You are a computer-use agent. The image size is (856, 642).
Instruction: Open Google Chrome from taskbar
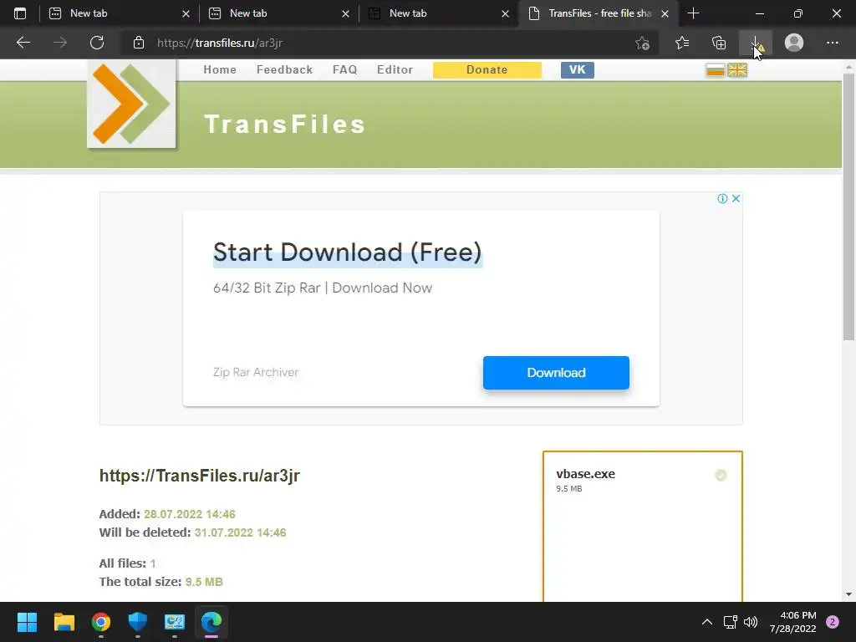tap(101, 622)
